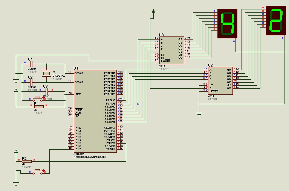Select the U2 4511 decoder chip
The width and height of the screenshot is (289, 191).
coord(220,81)
